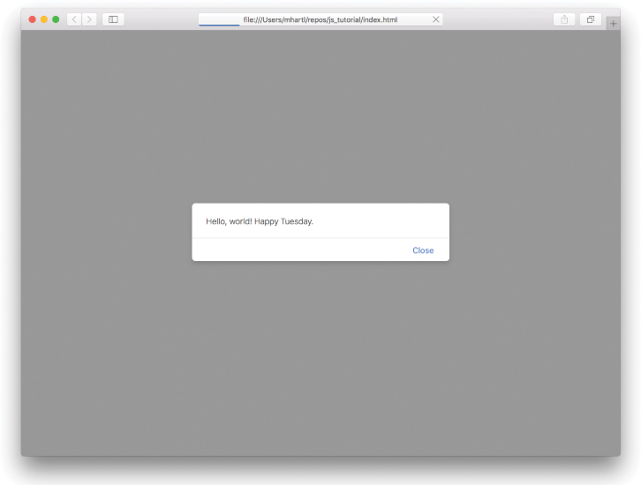Click the blue loading progress bar
The image size is (641, 485).
219,26
